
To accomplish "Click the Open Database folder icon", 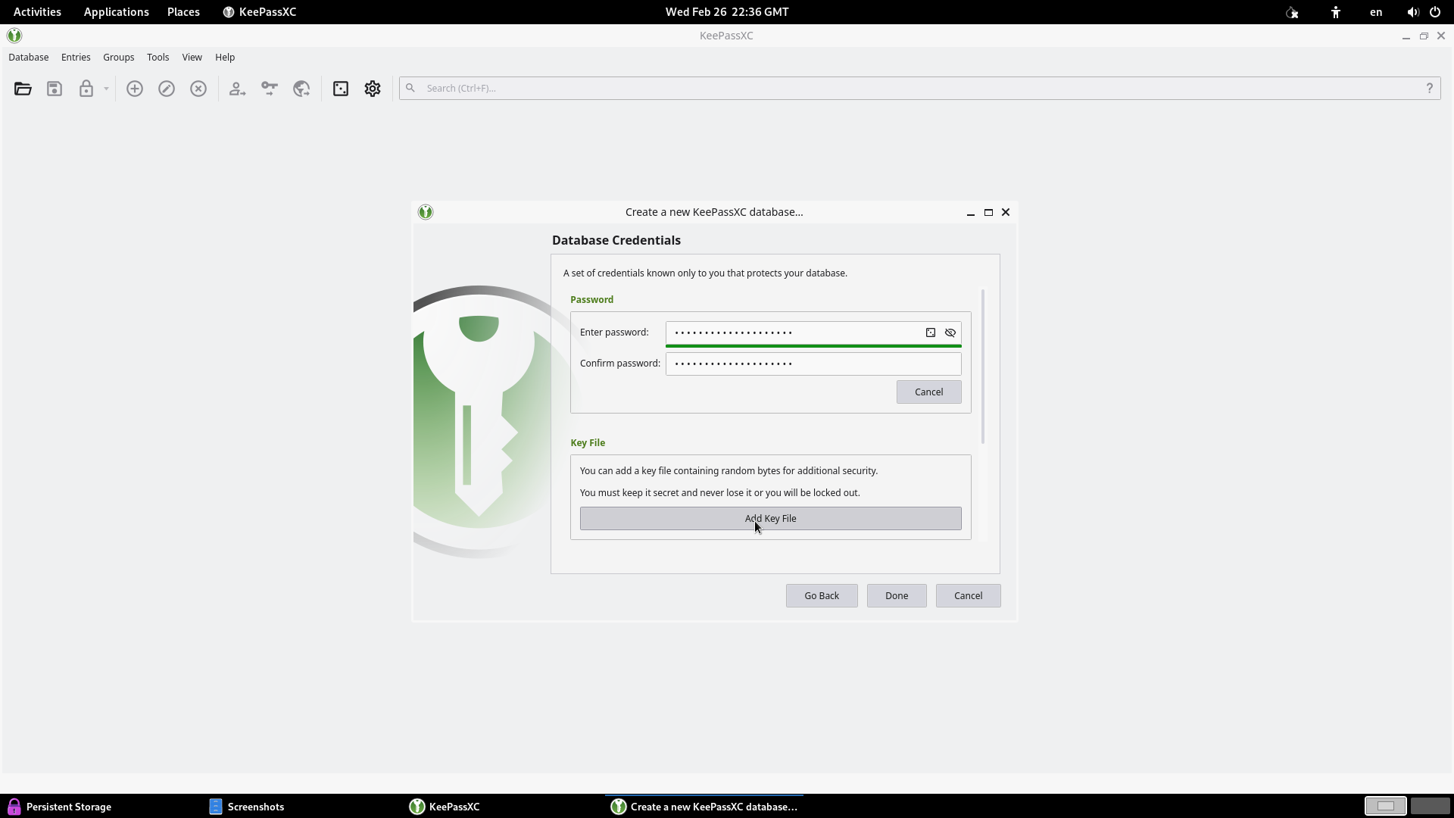I will click(23, 89).
